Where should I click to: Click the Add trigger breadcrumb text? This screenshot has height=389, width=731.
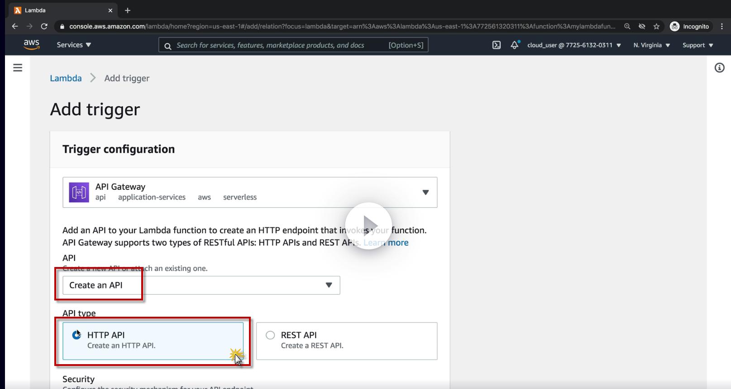pyautogui.click(x=127, y=78)
